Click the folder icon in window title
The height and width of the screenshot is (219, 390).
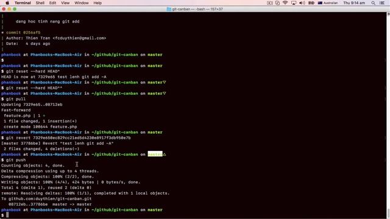pos(169,9)
